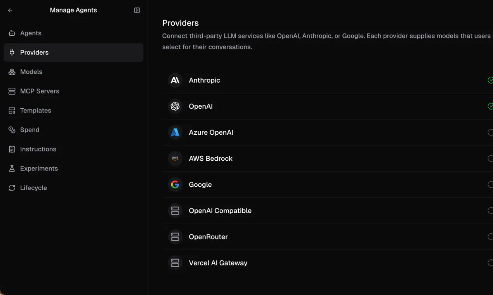Click the Anthropic logo icon

pos(175,80)
